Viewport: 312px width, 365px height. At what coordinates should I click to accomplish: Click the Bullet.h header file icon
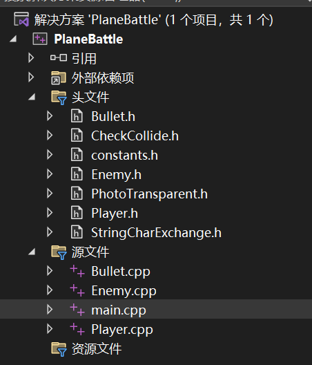click(77, 116)
